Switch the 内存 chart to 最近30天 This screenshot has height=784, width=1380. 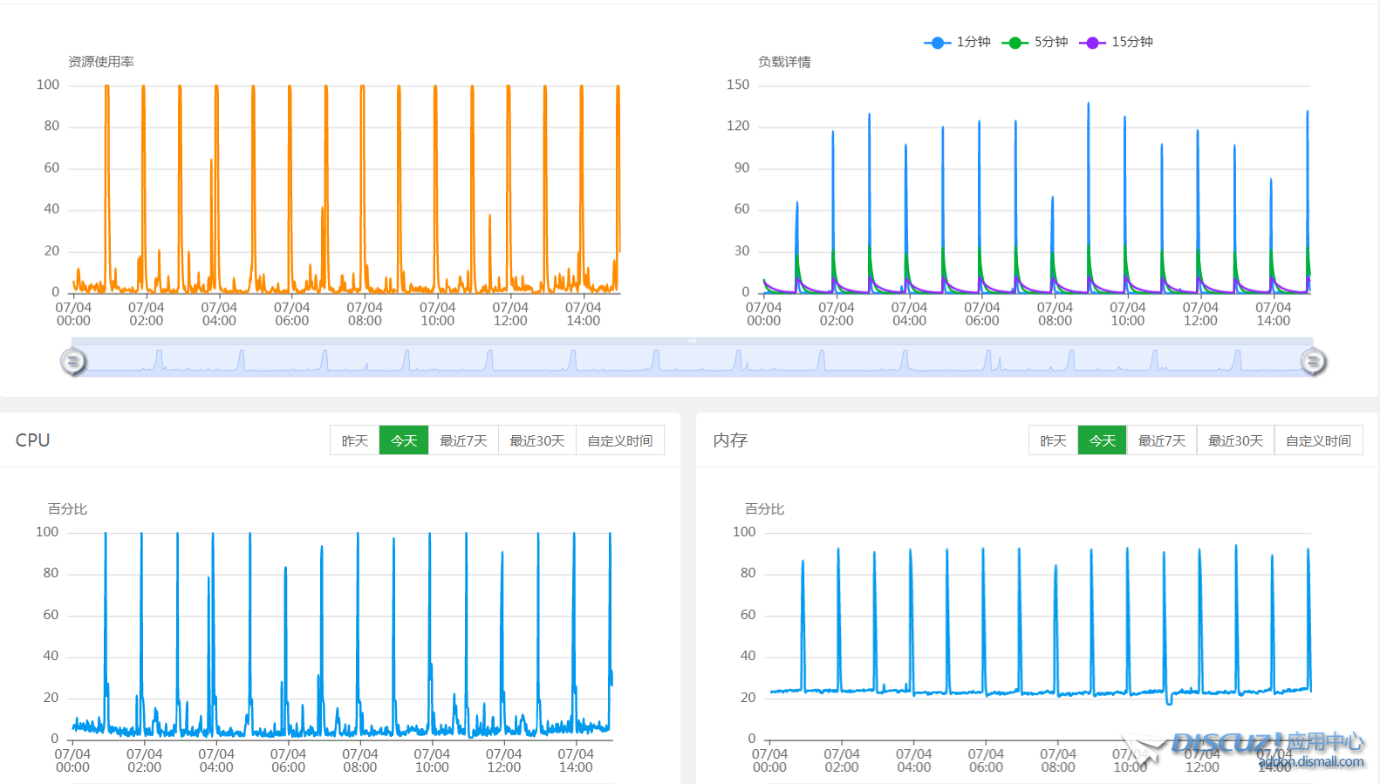[x=1235, y=440]
